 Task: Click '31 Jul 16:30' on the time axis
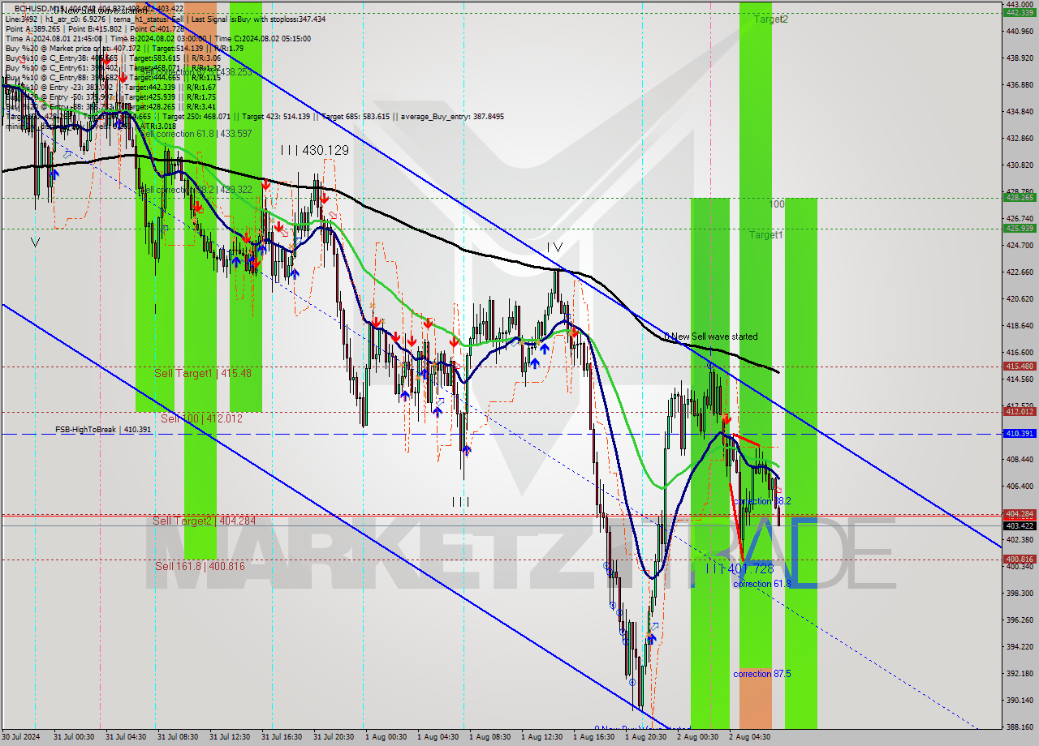click(282, 737)
